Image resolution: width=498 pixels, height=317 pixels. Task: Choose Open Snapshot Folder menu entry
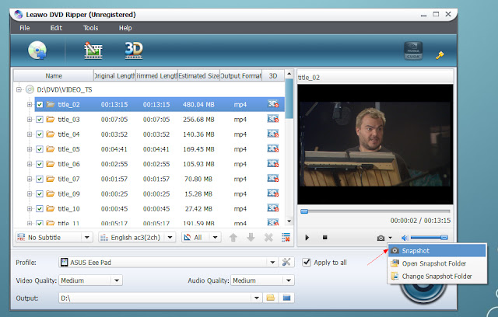pos(437,263)
